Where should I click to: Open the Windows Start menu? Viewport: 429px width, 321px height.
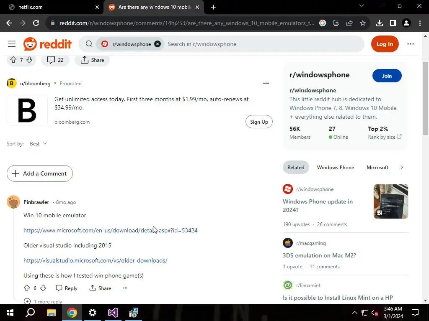point(10,313)
